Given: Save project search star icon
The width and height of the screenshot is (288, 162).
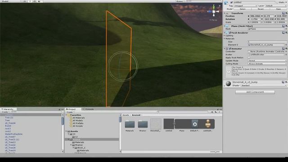Looking at the screenshot, I should point(219,112).
